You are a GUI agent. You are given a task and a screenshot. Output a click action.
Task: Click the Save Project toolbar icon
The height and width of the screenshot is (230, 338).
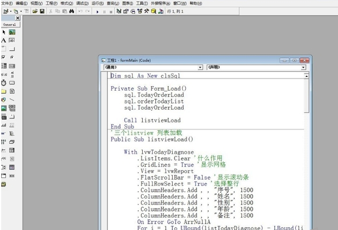coord(42,11)
